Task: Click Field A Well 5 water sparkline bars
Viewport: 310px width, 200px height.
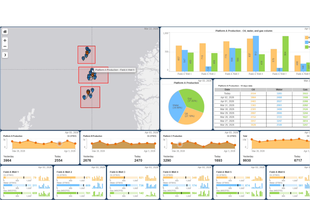Action: pyautogui.click(x=257, y=185)
